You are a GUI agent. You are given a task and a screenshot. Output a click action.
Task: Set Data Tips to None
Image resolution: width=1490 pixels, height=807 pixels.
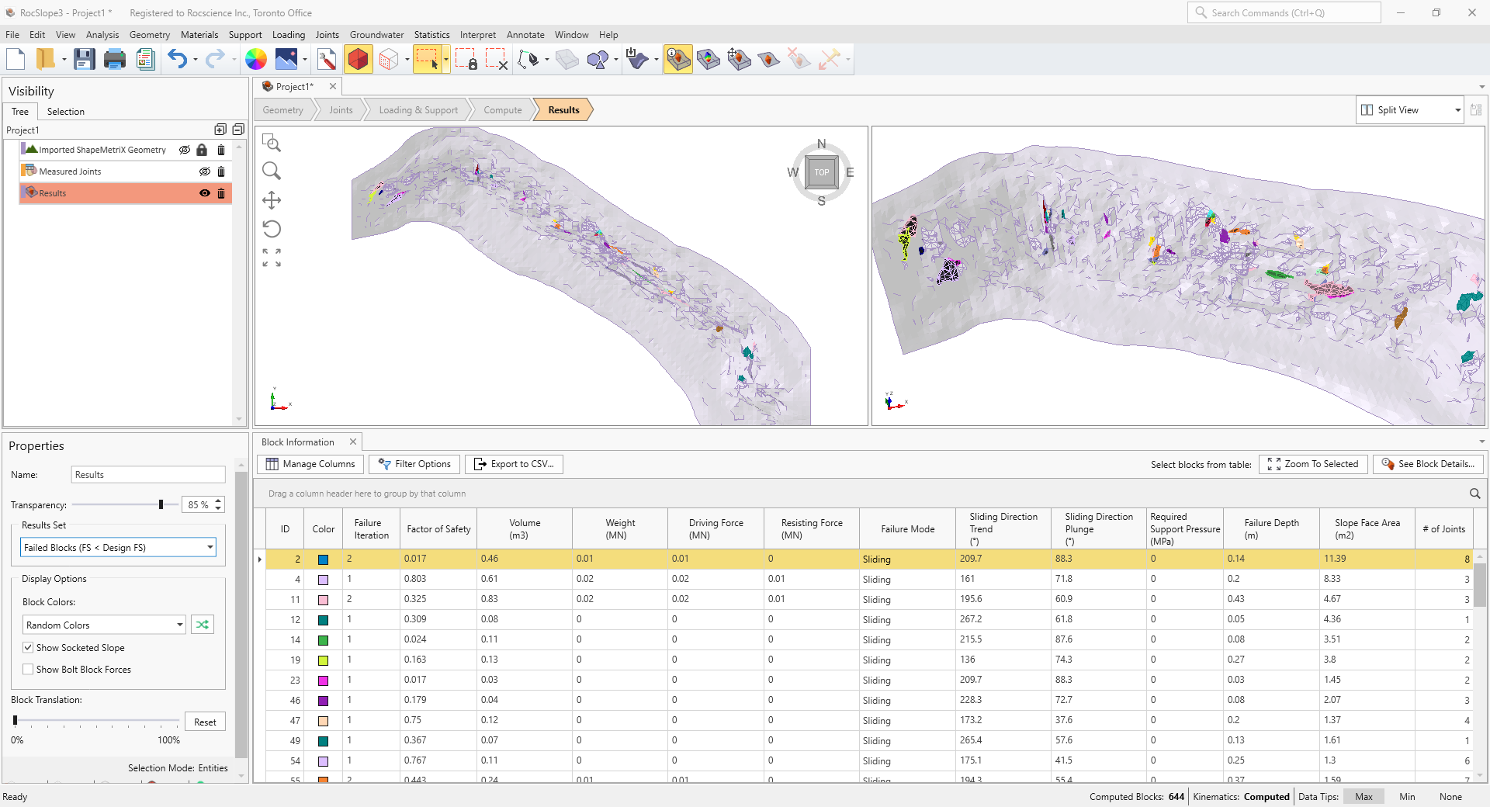coord(1450,797)
